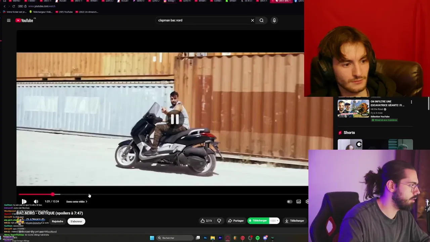Open the 1080 quality dropdown
Image resolution: width=430 pixels, height=242 pixels.
point(274,221)
